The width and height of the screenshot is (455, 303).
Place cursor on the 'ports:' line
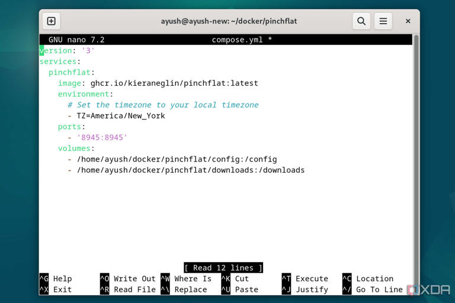pyautogui.click(x=71, y=127)
